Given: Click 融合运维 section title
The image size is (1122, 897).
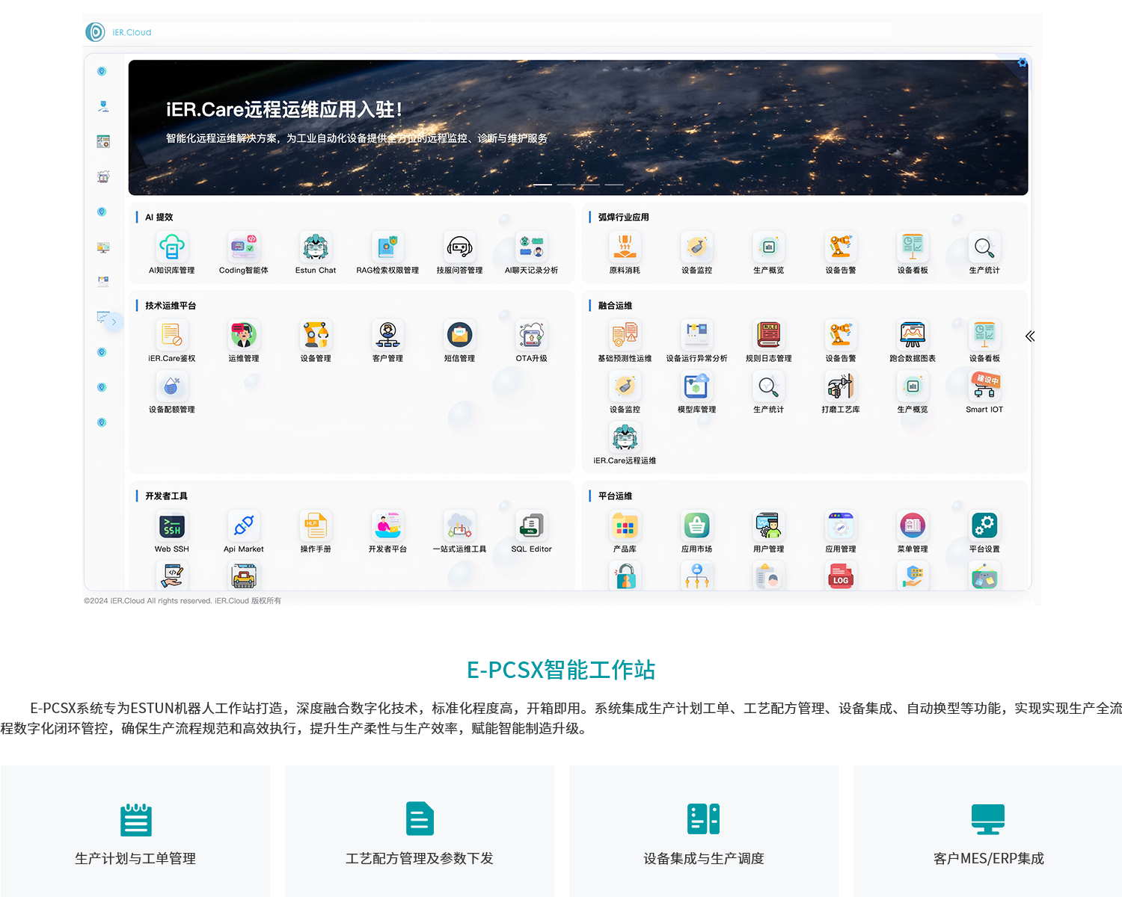Looking at the screenshot, I should [x=615, y=305].
